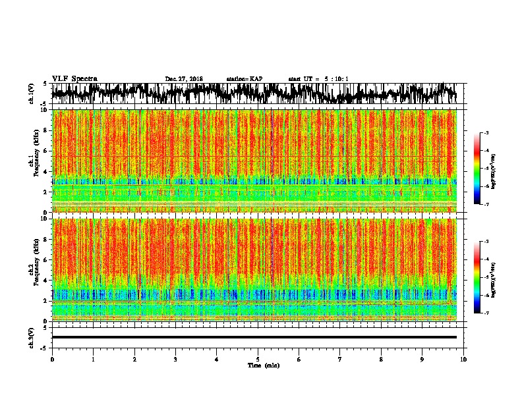Click the ch.1 spectrogram color scale bar
The image size is (522, 403).
click(477, 168)
